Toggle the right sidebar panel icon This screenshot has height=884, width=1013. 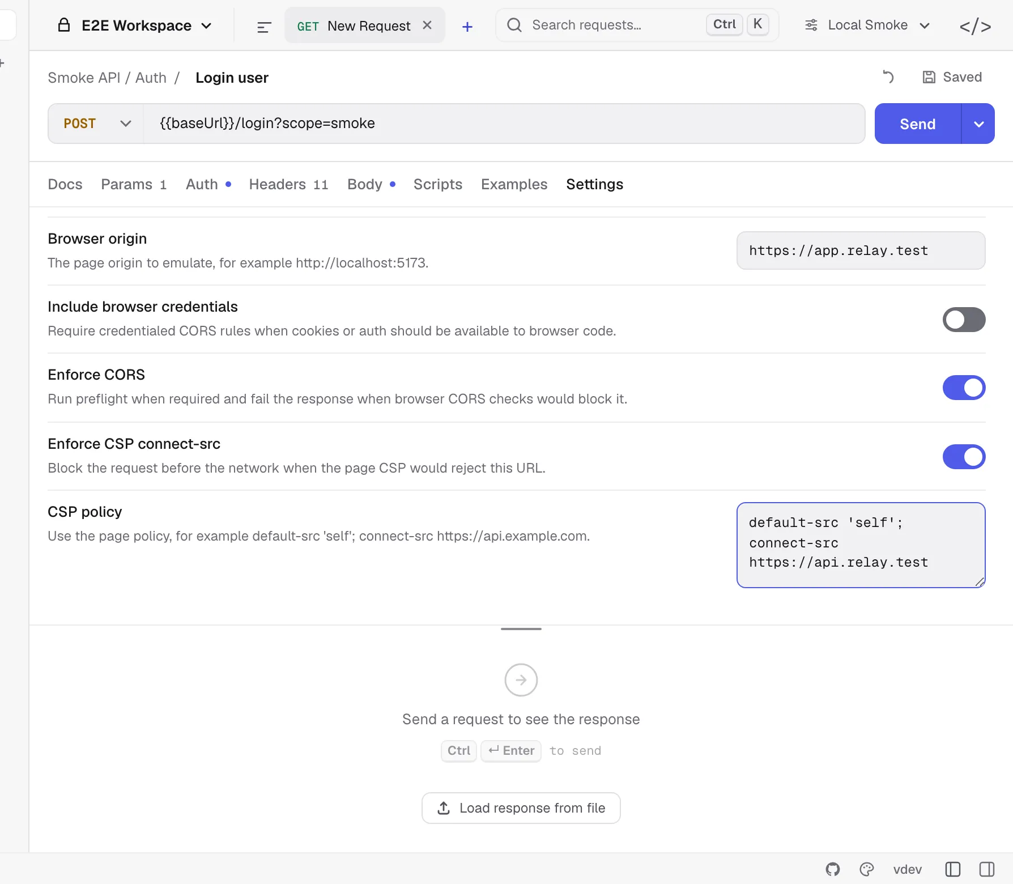coord(987,869)
